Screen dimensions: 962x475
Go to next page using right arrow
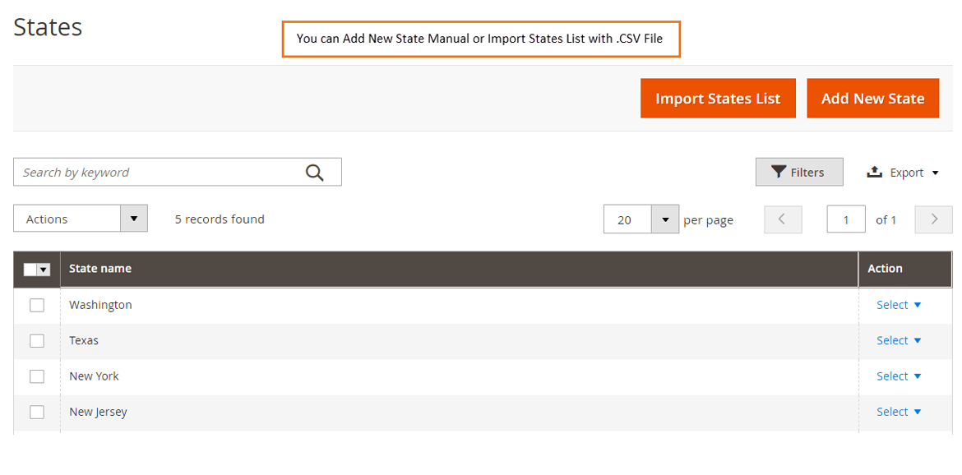[933, 219]
